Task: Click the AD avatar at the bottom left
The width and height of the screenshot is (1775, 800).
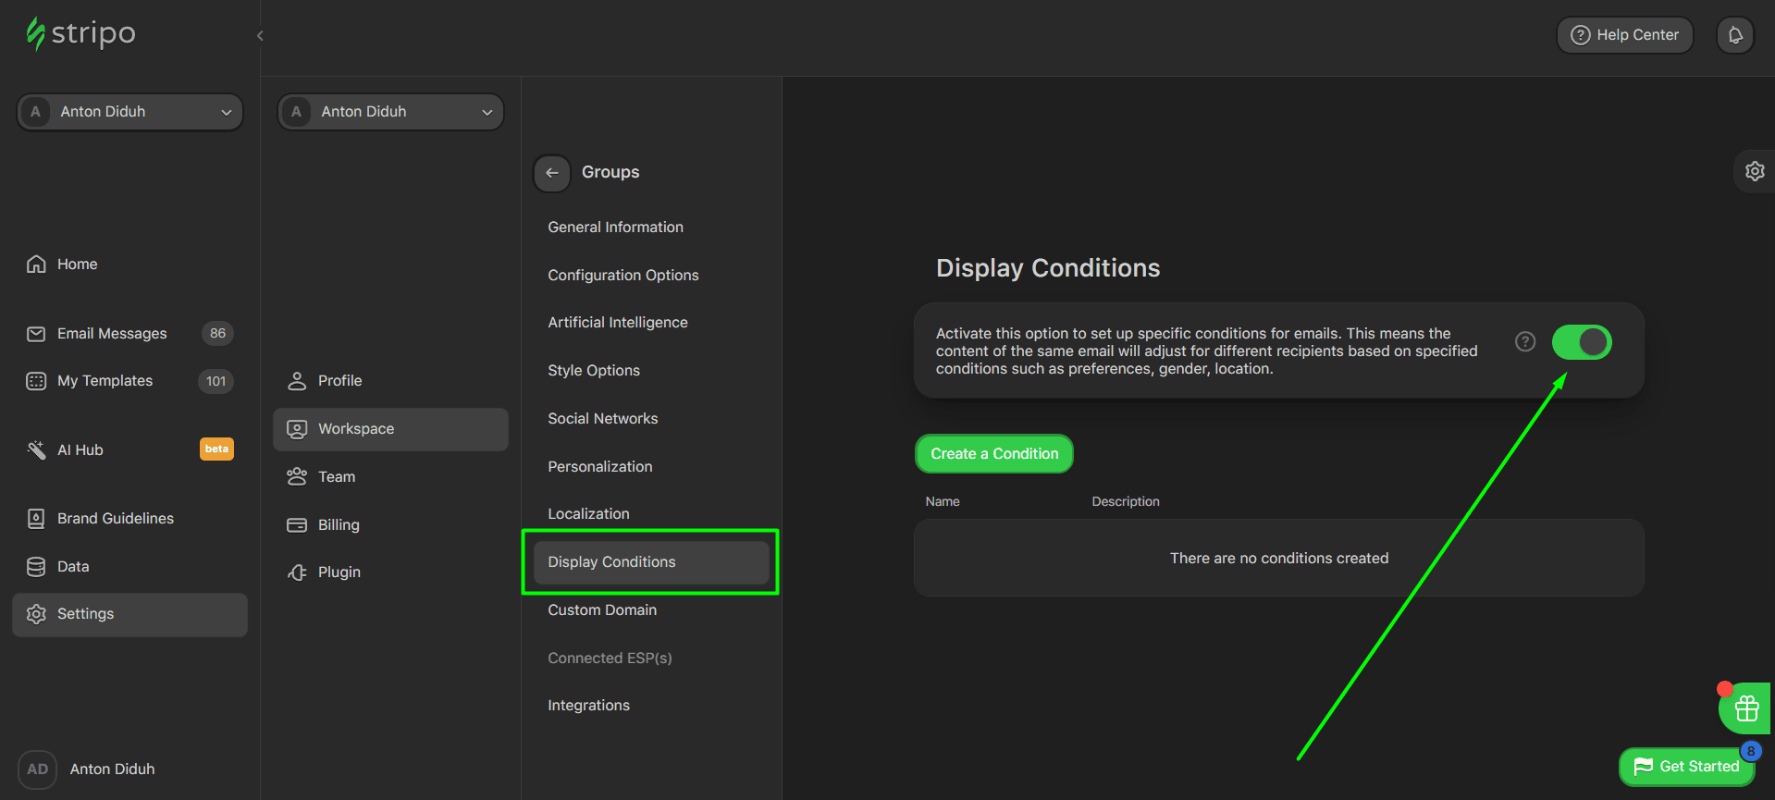Action: [x=37, y=769]
